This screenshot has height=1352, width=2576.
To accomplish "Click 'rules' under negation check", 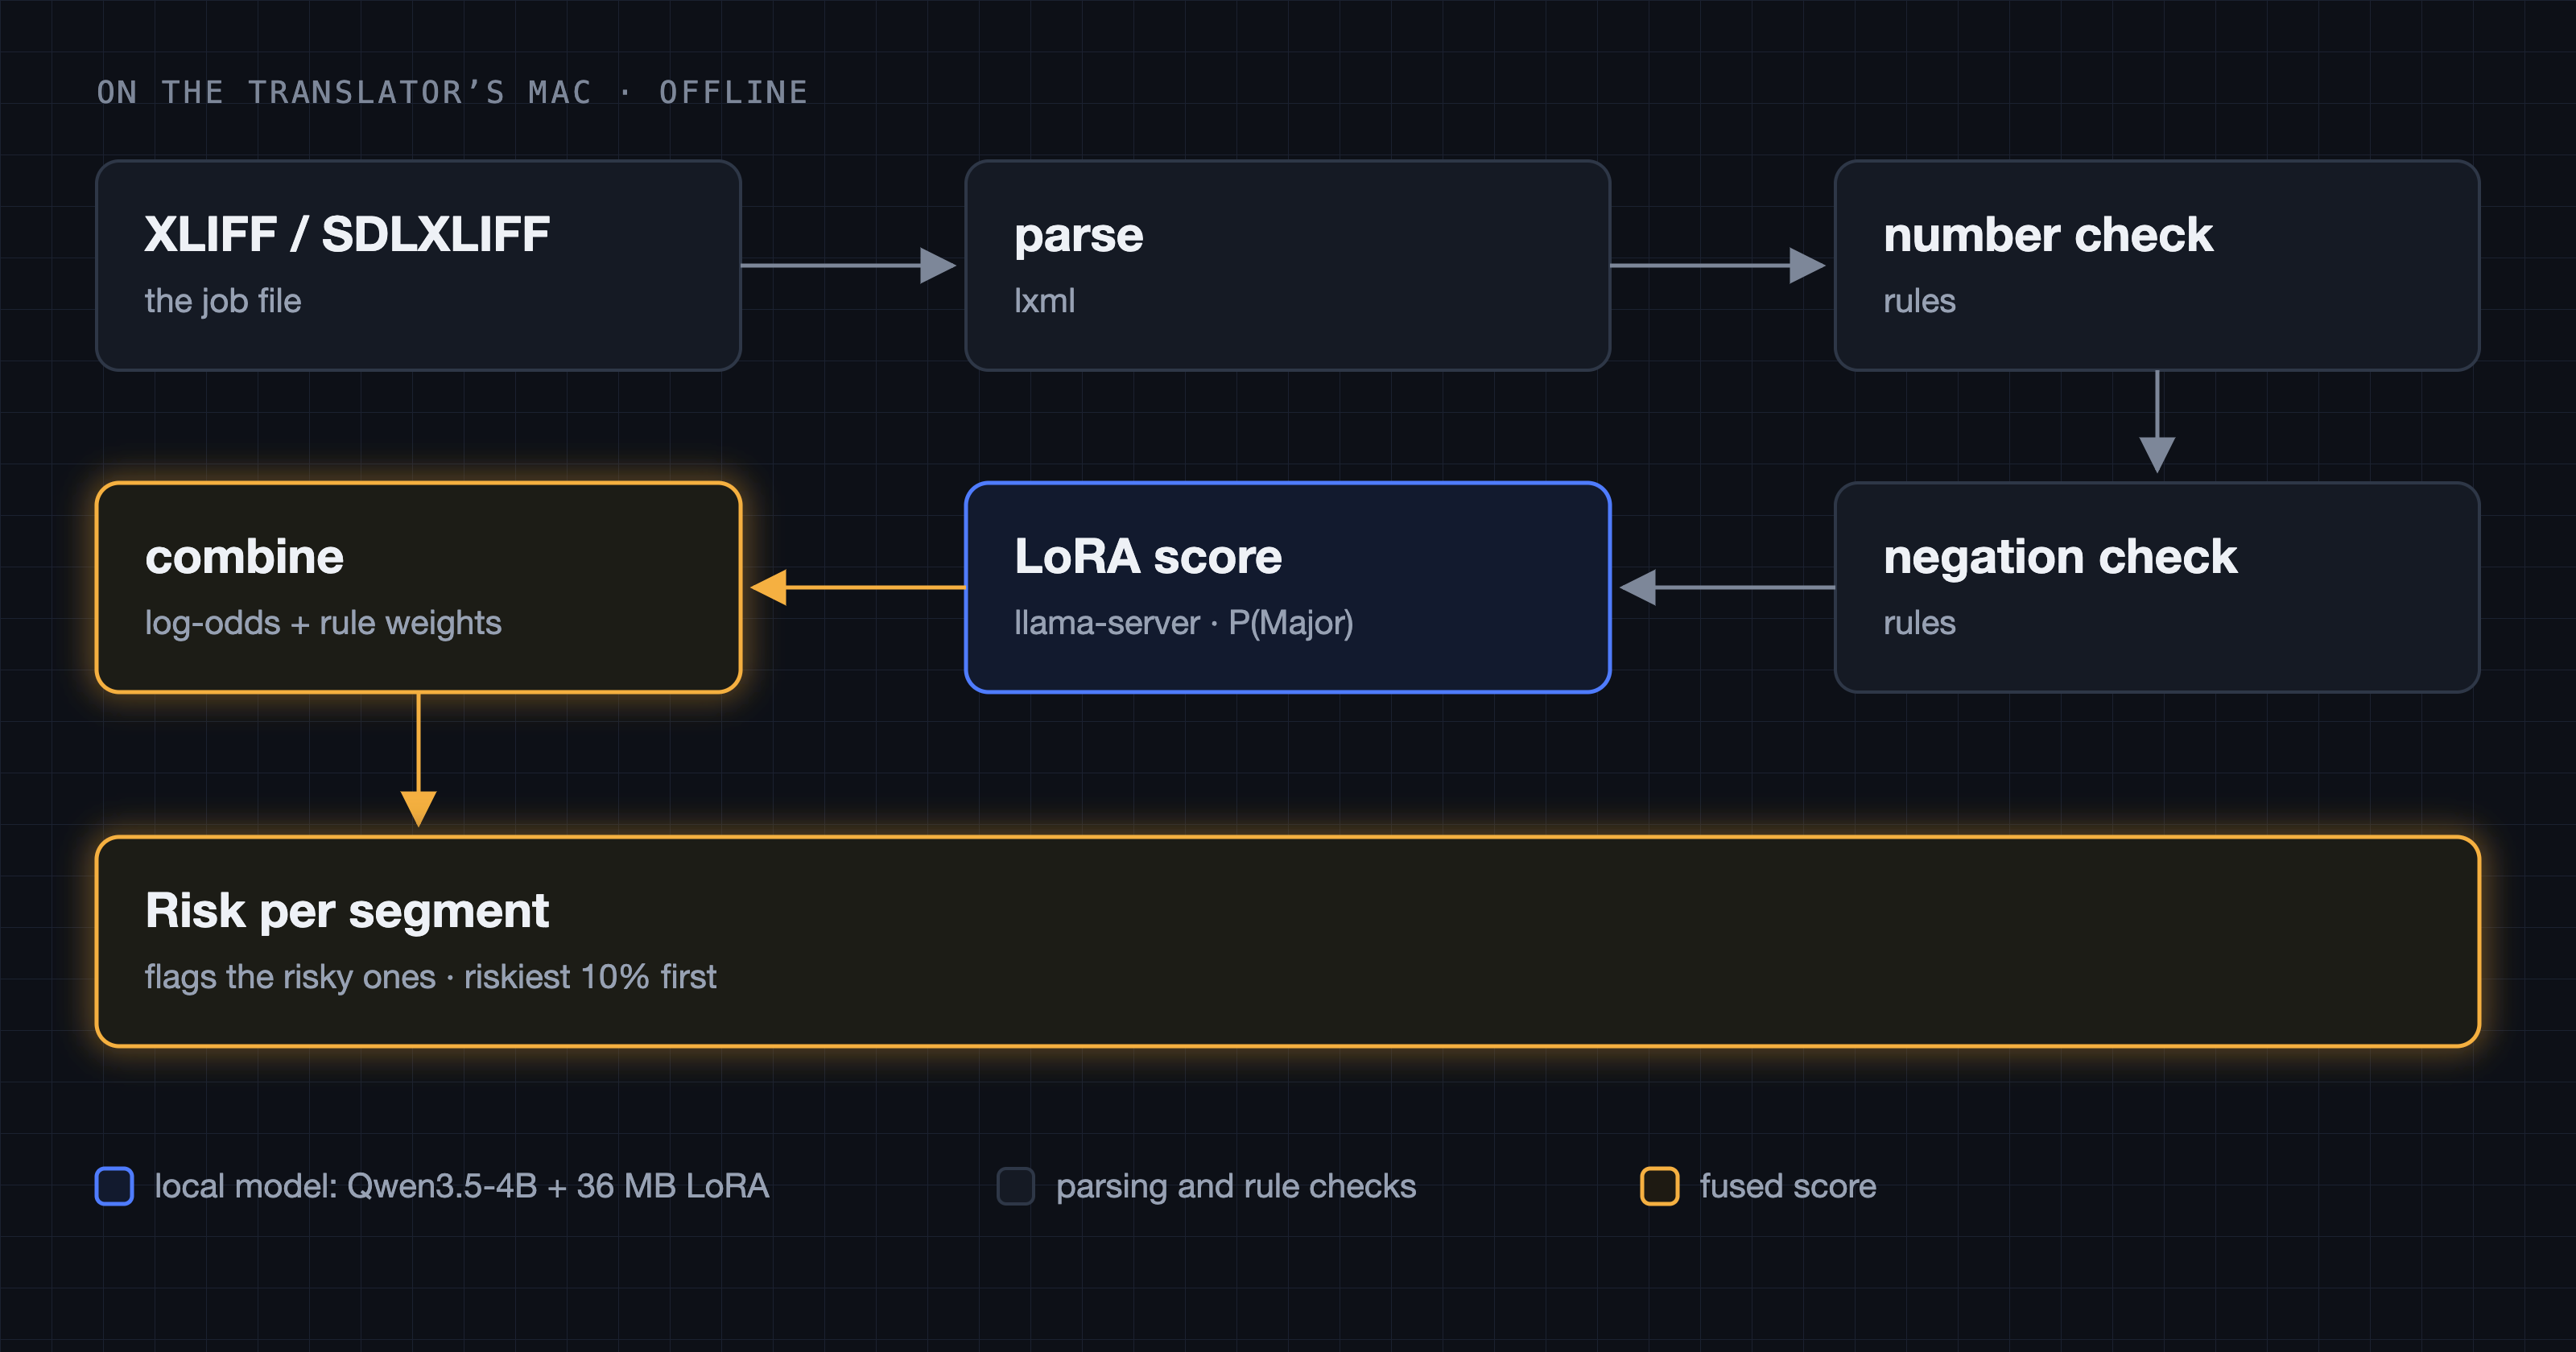I will (x=1919, y=623).
